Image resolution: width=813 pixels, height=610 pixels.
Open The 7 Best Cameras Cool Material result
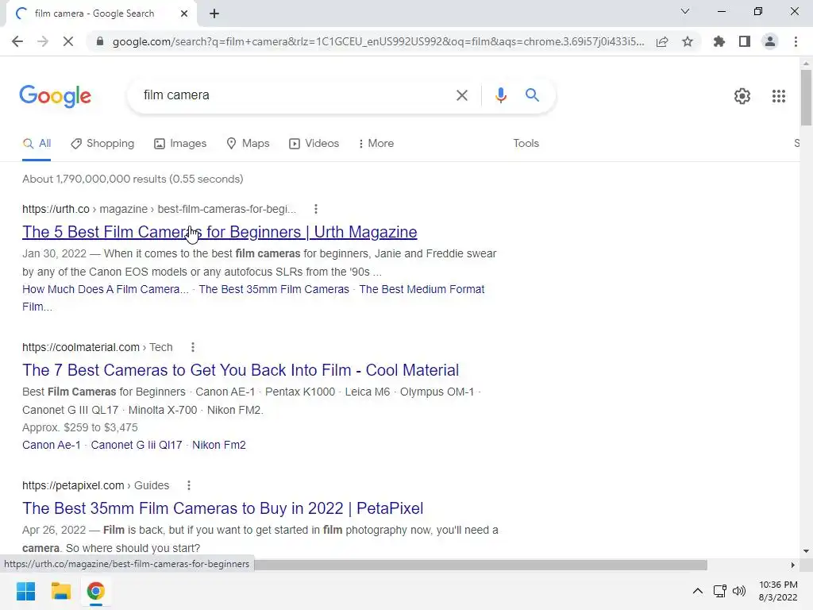241,370
